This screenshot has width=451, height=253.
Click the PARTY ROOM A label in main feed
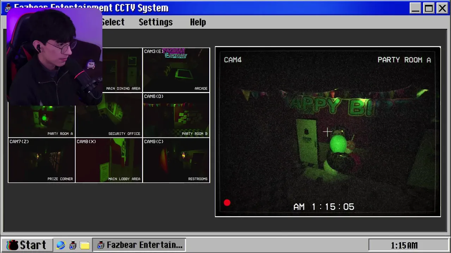[404, 60]
